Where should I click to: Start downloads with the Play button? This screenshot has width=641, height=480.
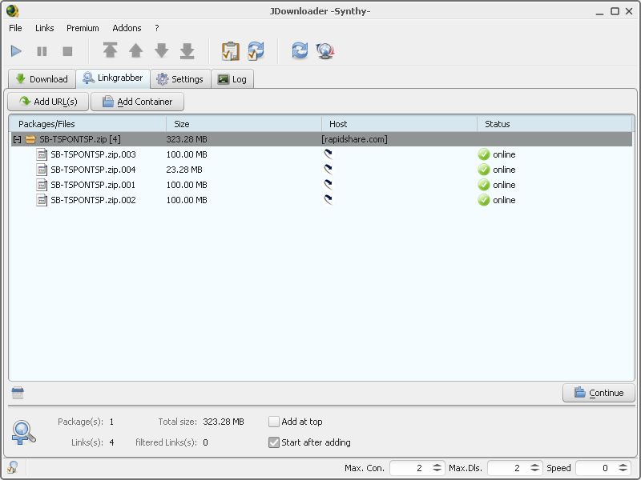16,51
